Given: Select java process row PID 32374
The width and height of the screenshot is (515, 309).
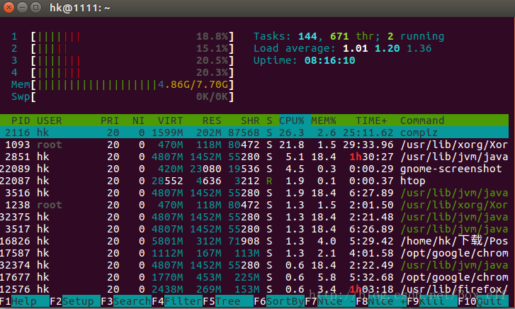Looking at the screenshot, I should point(254,265).
